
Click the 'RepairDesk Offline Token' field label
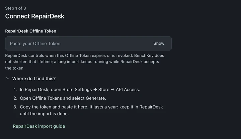tap(30, 31)
